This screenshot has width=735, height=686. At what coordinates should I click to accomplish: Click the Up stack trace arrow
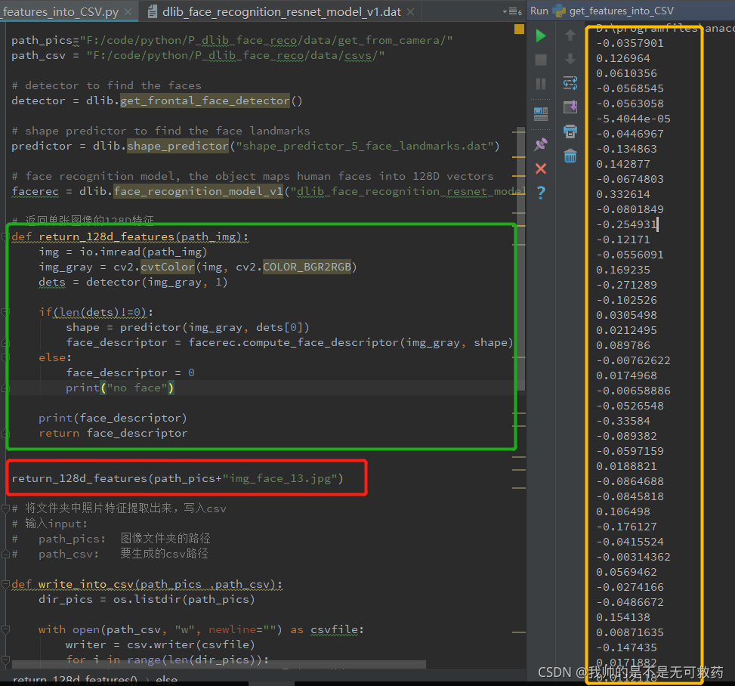click(570, 36)
